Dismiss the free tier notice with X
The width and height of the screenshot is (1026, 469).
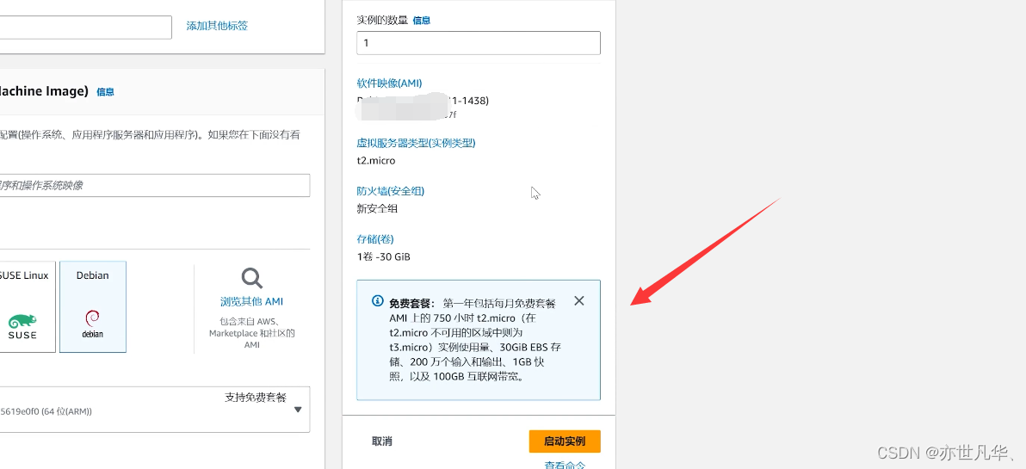(x=579, y=301)
